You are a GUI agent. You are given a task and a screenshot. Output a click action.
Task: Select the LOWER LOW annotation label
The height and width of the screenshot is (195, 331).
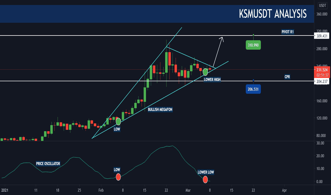pos(206,172)
